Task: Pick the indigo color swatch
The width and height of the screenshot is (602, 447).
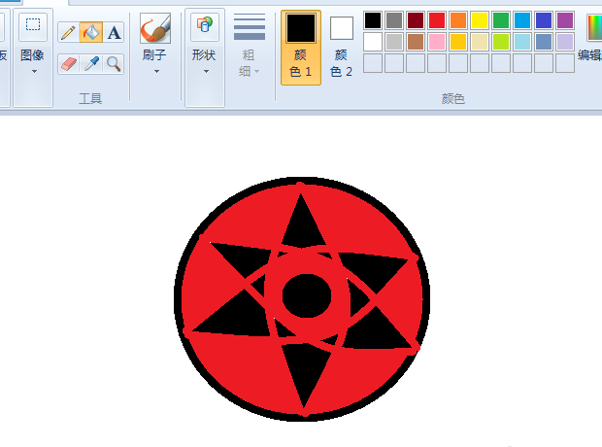Action: [544, 20]
